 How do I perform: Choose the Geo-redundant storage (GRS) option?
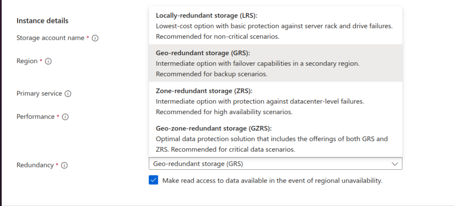tap(275, 63)
